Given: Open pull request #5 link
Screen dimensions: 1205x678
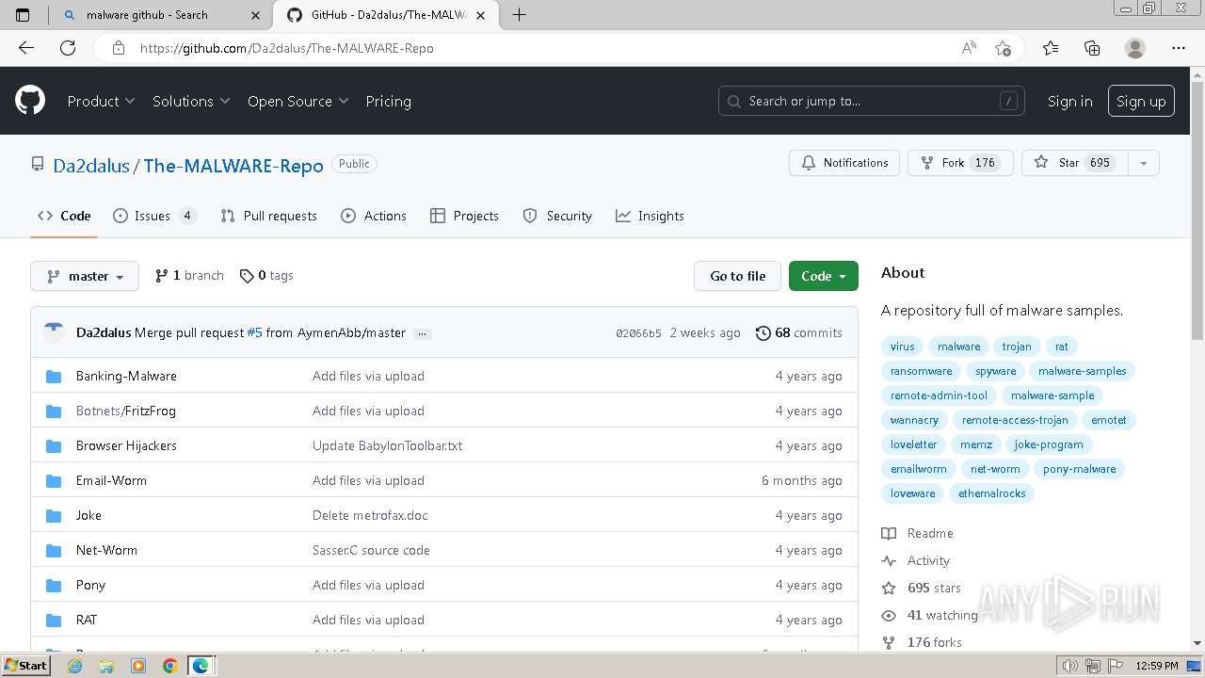Looking at the screenshot, I should click(x=254, y=332).
